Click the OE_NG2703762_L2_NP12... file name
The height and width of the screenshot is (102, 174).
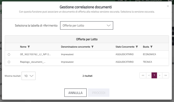click(x=35, y=54)
